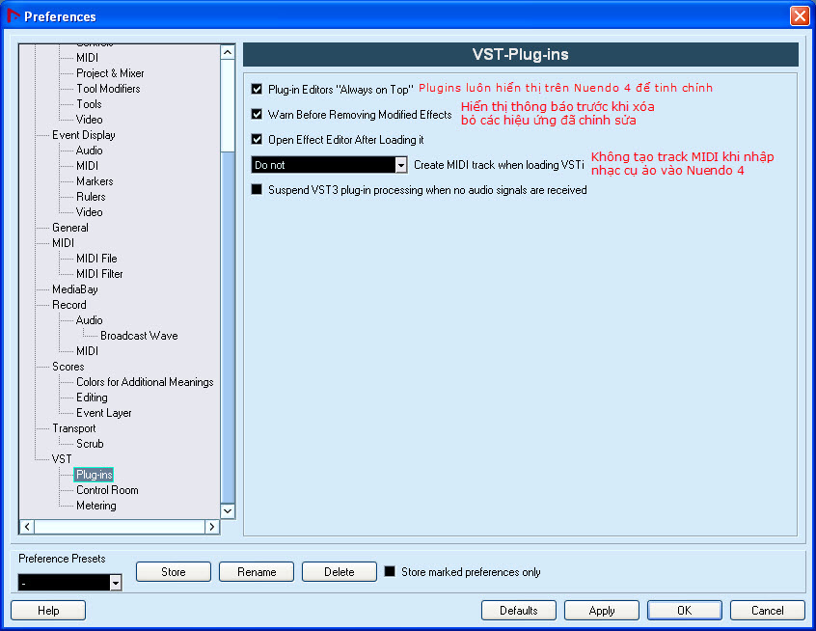Open the MIDI Filter preferences page
Screen dimensions: 816x631
tap(99, 274)
